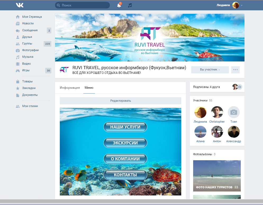Click the Людмила profile picture in header

[235, 5]
